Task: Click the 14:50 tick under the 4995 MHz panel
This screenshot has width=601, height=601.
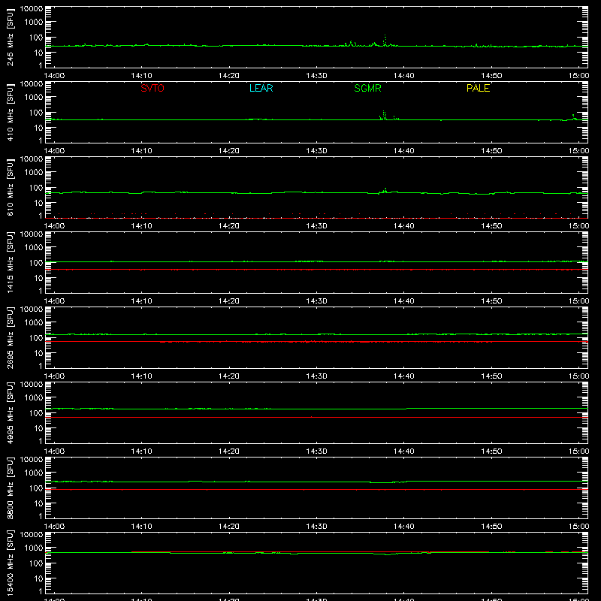Action: [491, 452]
